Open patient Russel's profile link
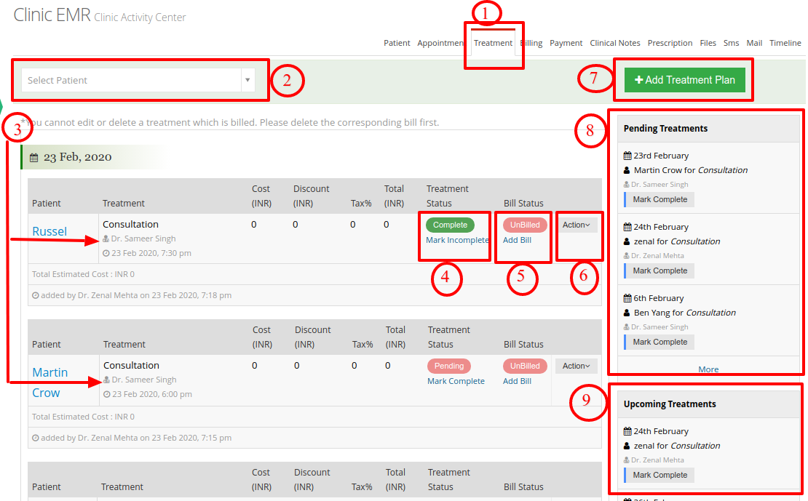The image size is (808, 501). (x=49, y=232)
